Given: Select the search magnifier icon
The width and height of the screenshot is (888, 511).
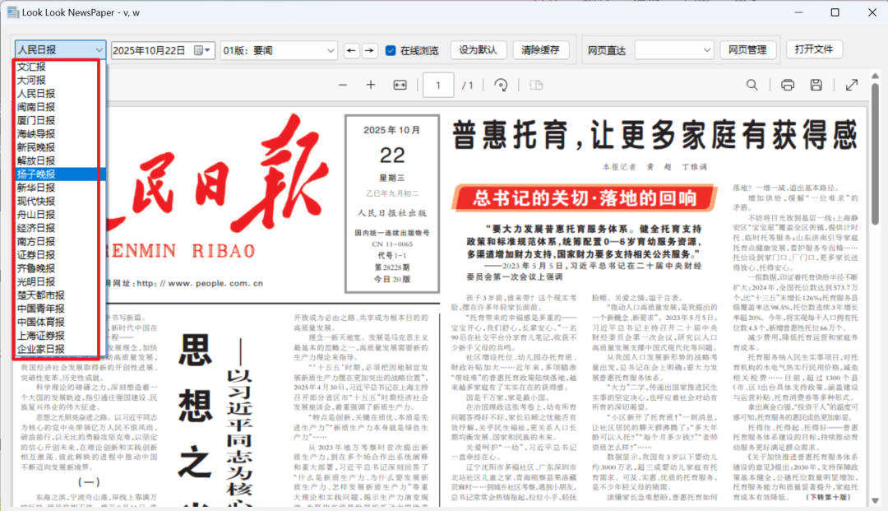Looking at the screenshot, I should click(x=752, y=84).
